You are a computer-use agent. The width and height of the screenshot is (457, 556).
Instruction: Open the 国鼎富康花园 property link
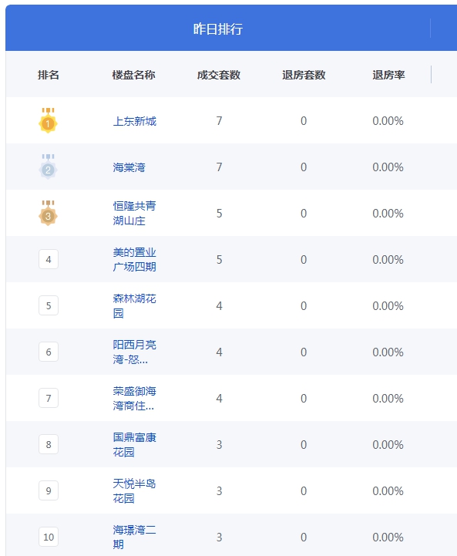135,444
